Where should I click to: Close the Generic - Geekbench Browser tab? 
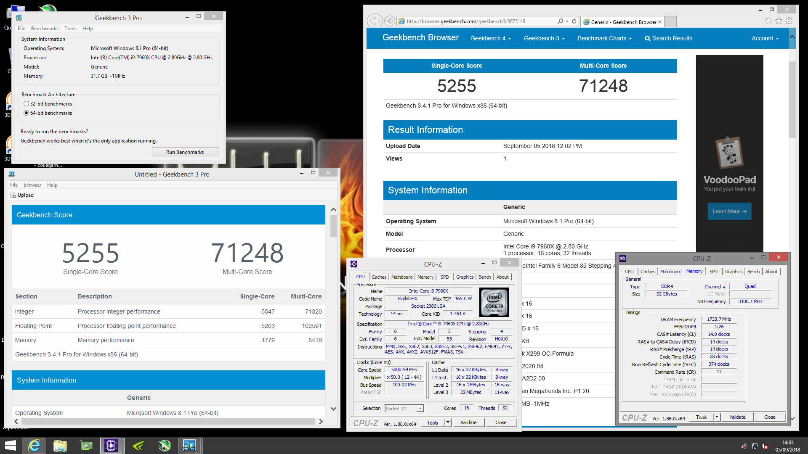point(660,22)
